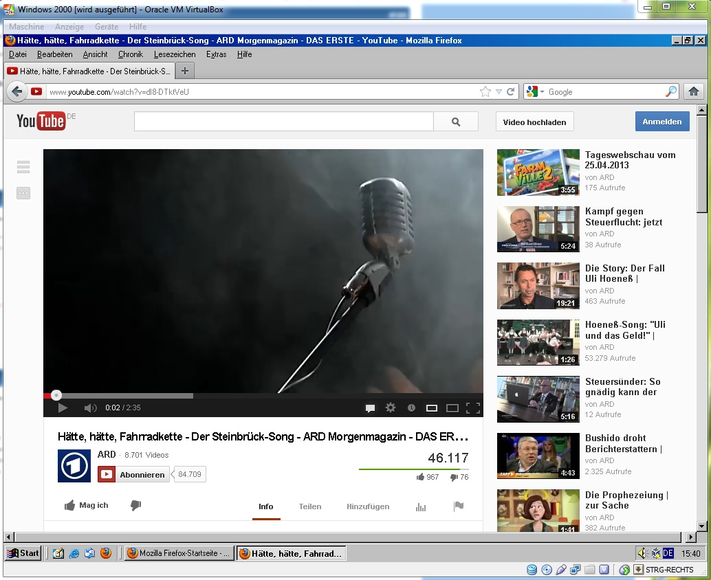
Task: Open Tageswebschau vom 25.04.2013 video link
Action: tap(631, 160)
